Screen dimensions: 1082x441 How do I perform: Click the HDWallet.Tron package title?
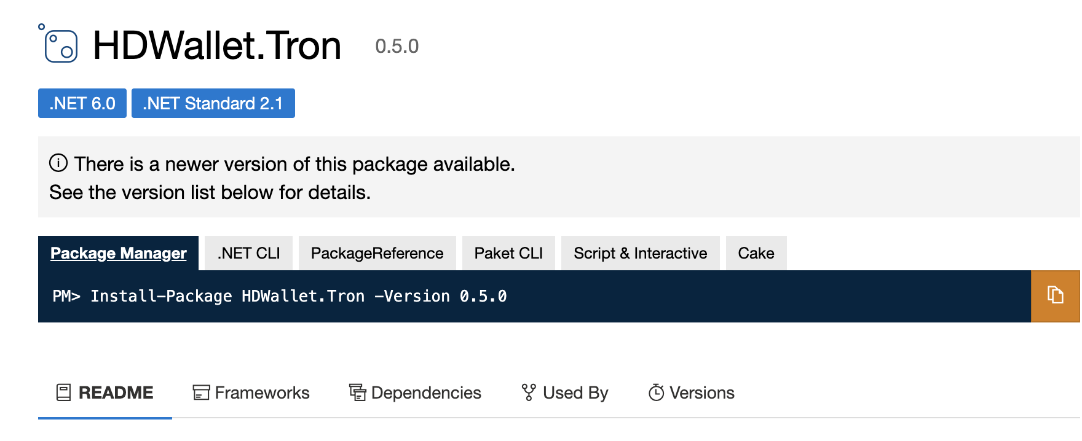click(x=216, y=45)
